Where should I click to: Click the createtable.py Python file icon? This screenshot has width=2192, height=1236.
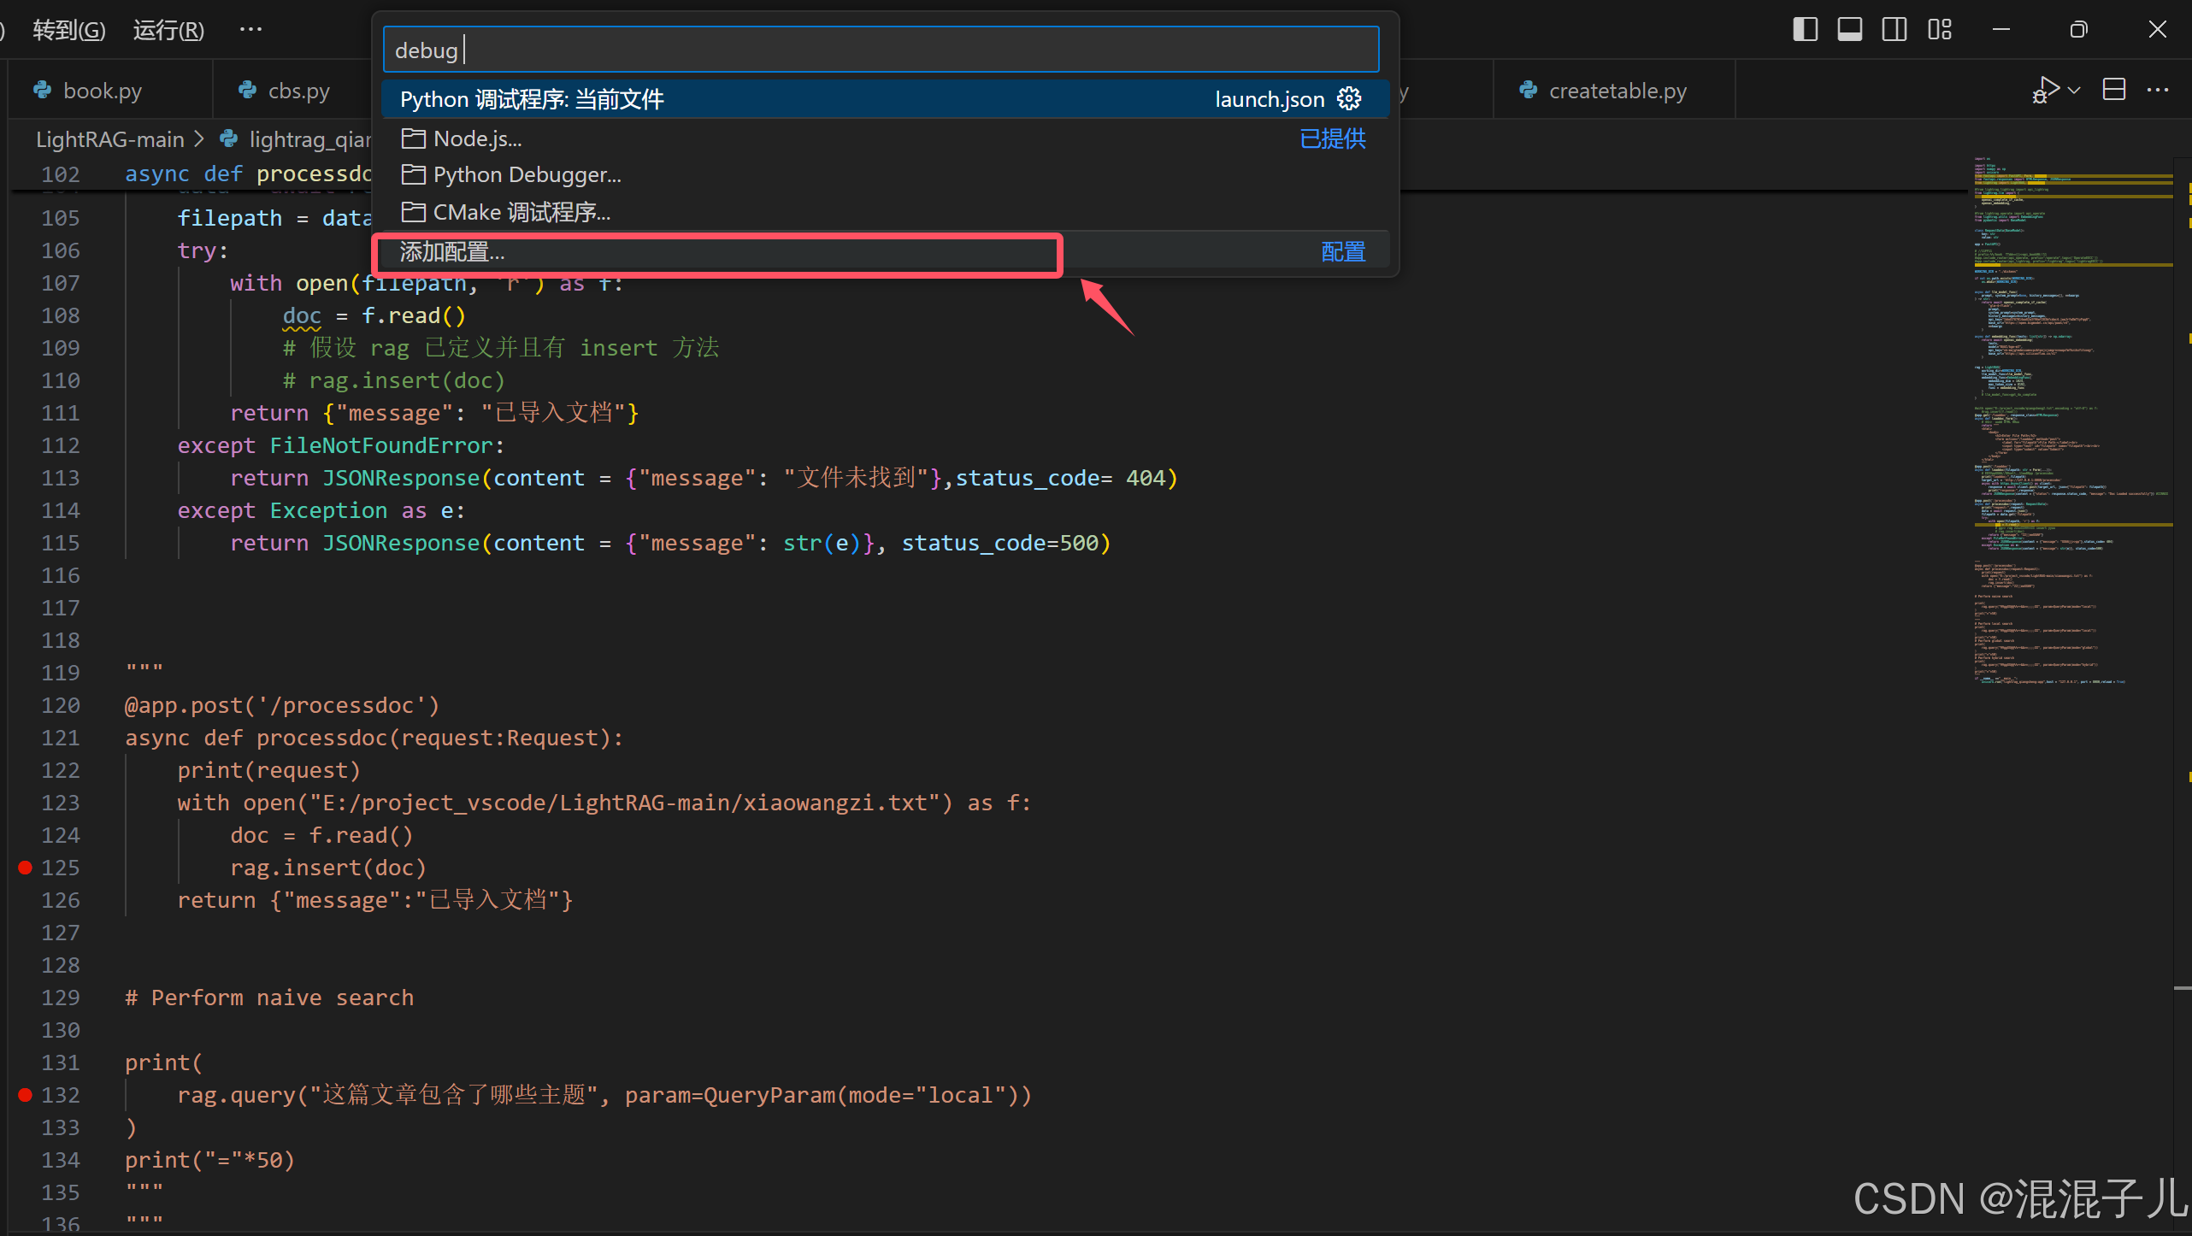pos(1529,90)
